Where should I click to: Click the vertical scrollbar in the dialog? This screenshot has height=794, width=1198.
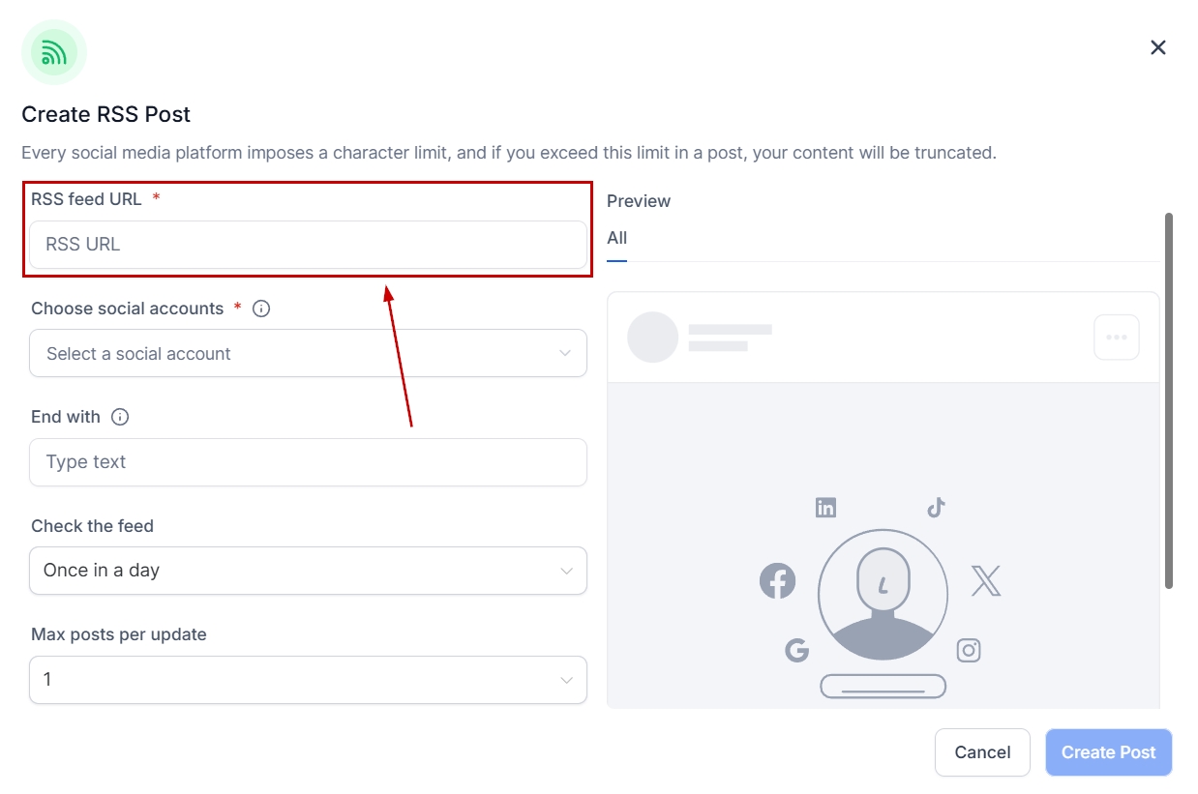click(x=1169, y=400)
